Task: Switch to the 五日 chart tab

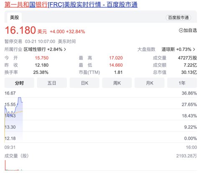Action: tap(52, 83)
